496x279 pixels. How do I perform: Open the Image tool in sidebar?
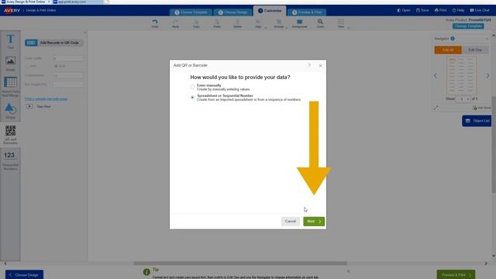click(10, 64)
